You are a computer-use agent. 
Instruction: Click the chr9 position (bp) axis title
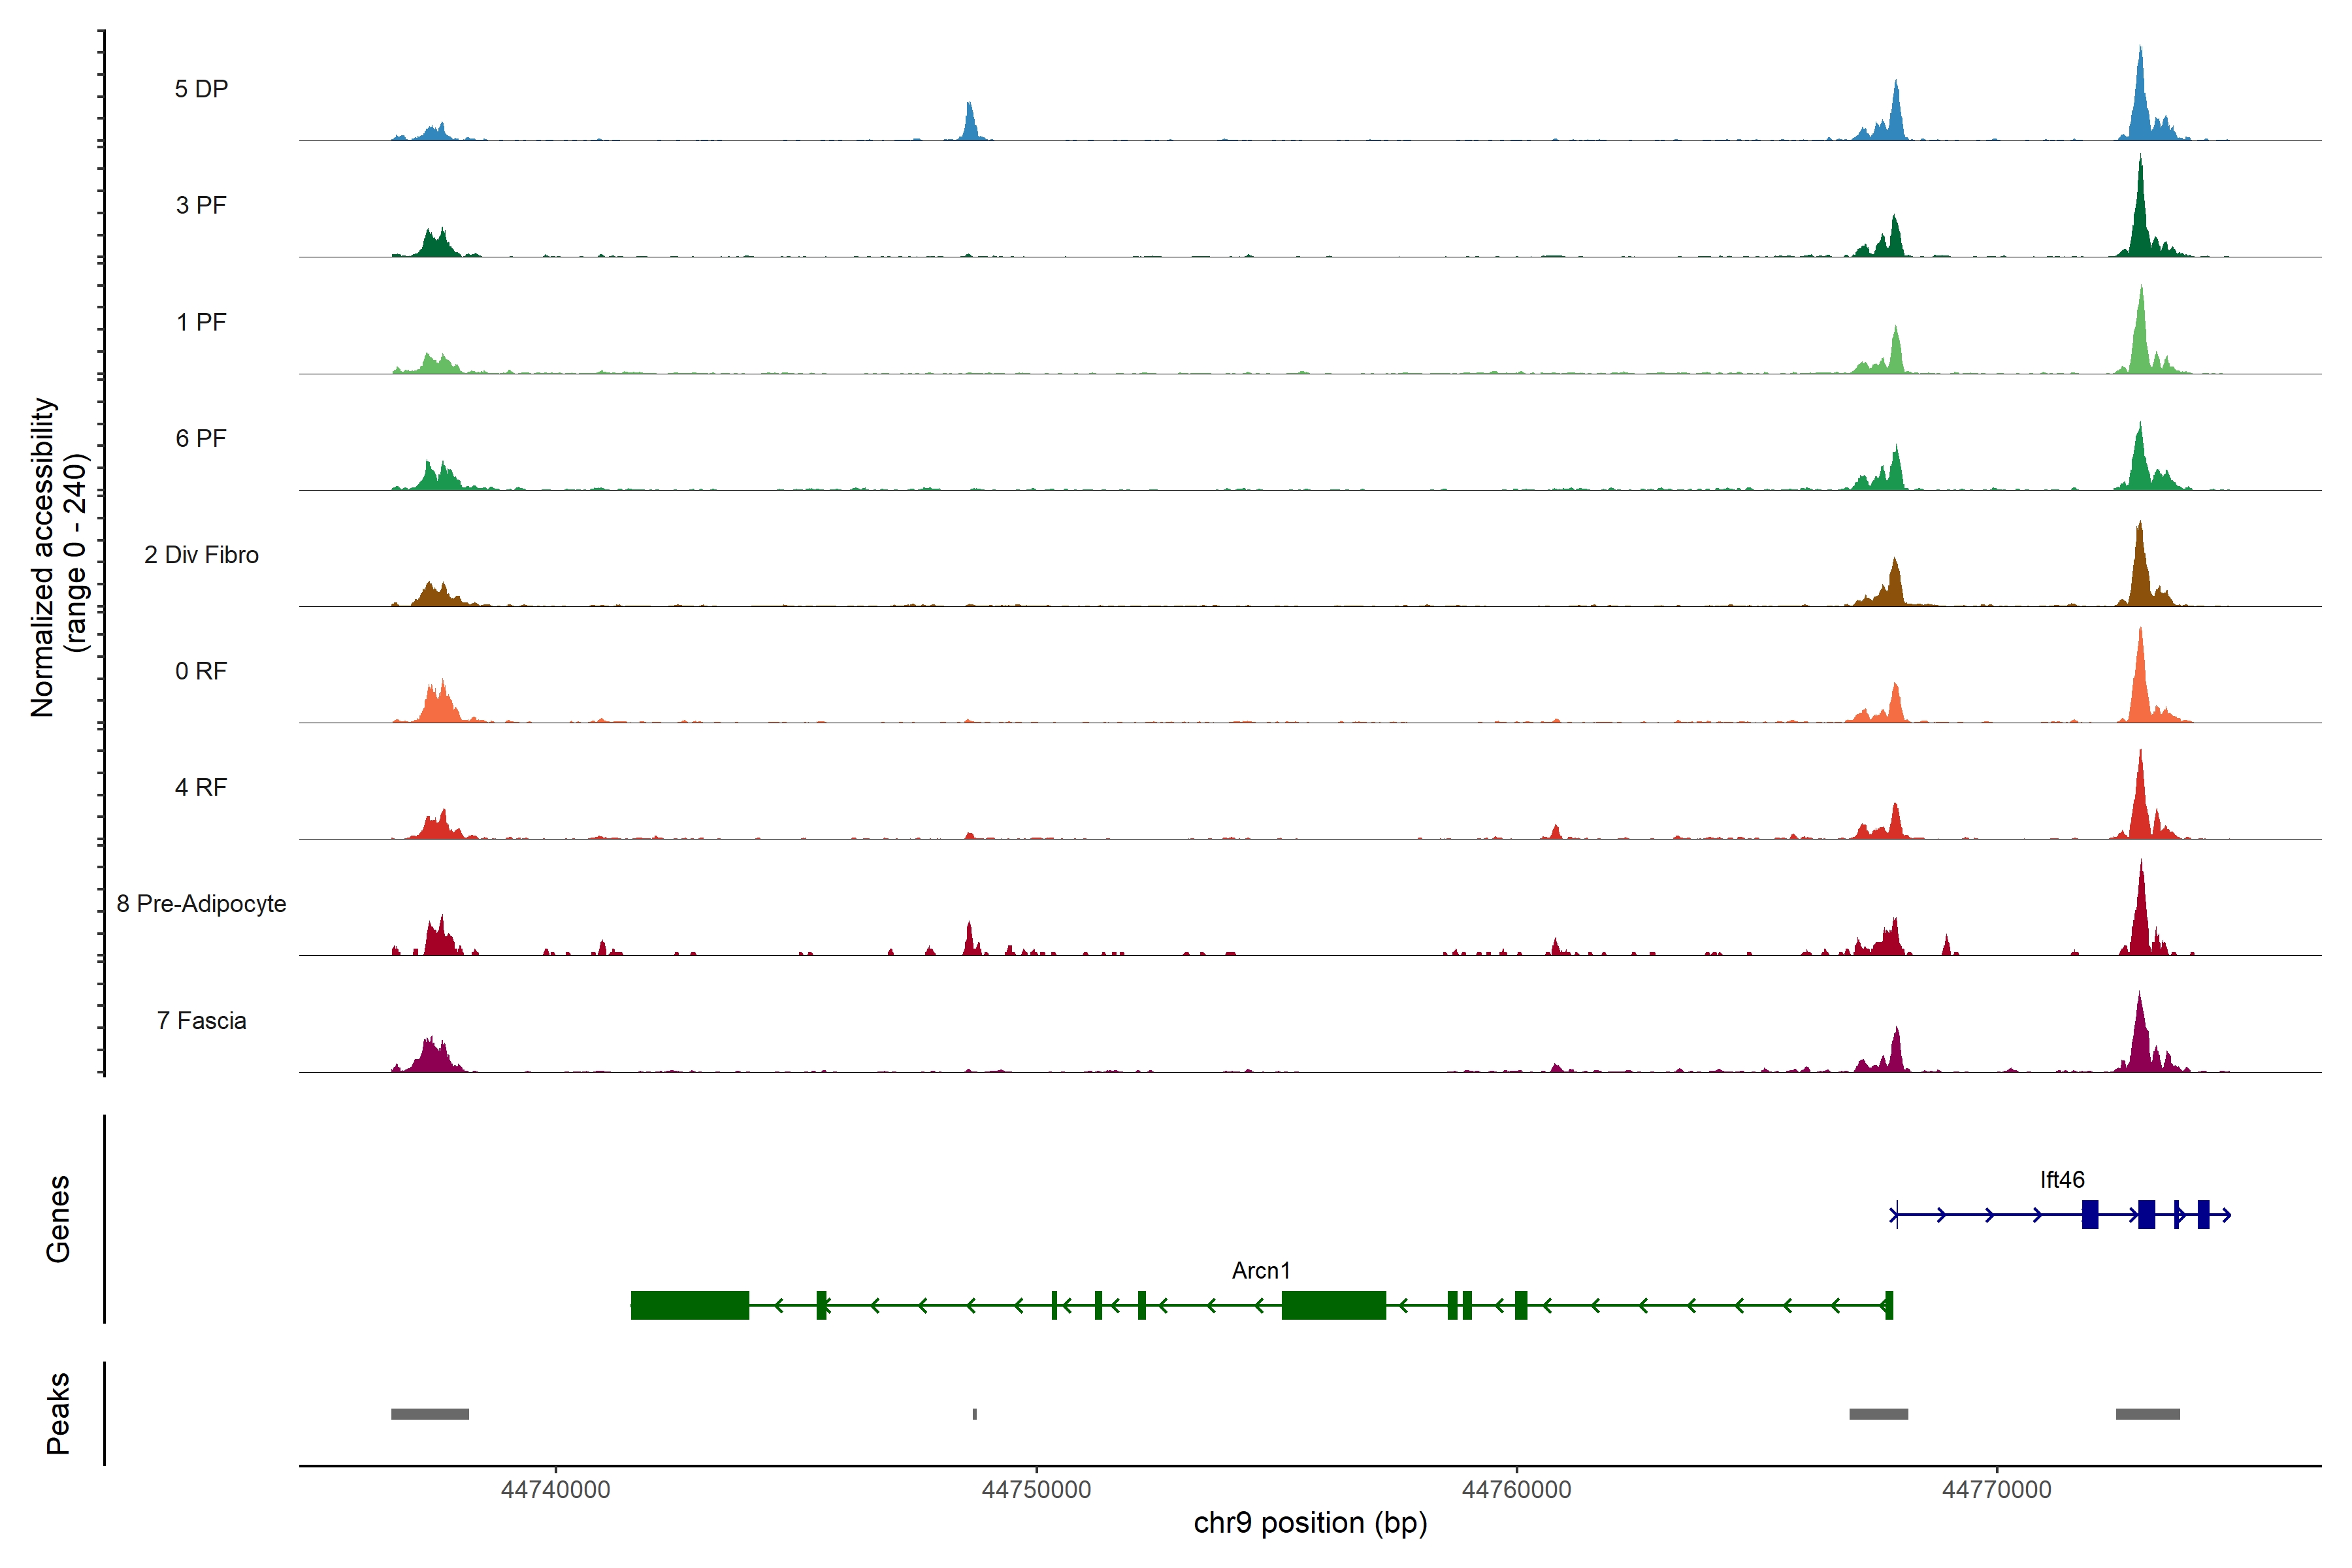[x=1310, y=1523]
